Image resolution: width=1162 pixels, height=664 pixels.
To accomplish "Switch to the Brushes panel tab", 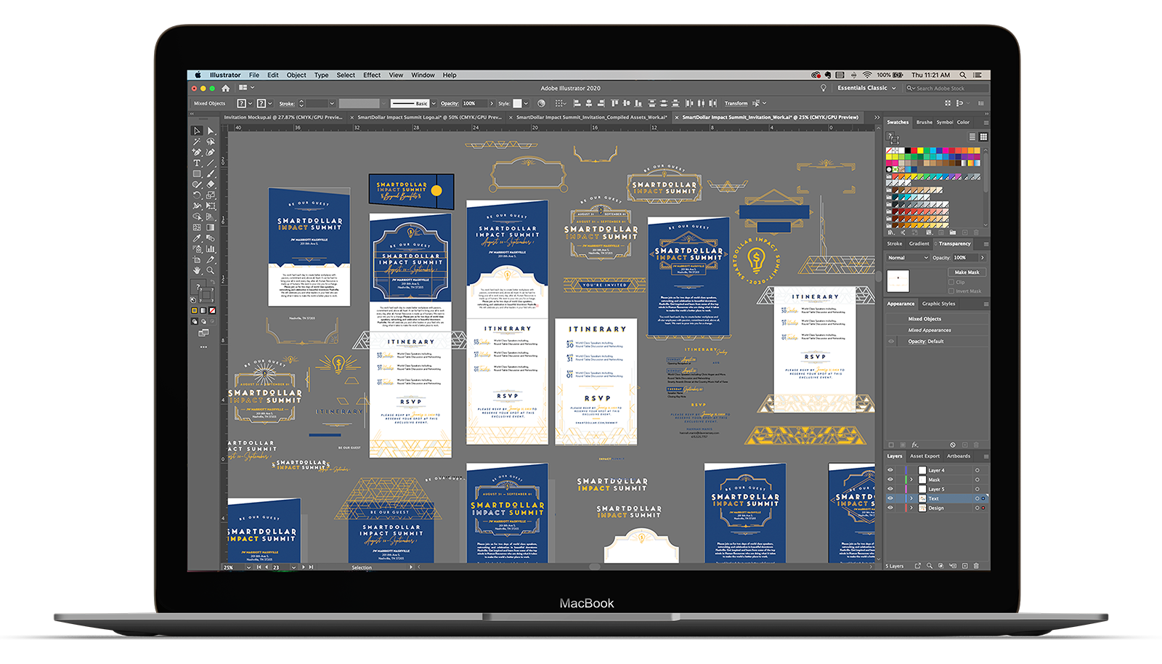I will pyautogui.click(x=925, y=122).
